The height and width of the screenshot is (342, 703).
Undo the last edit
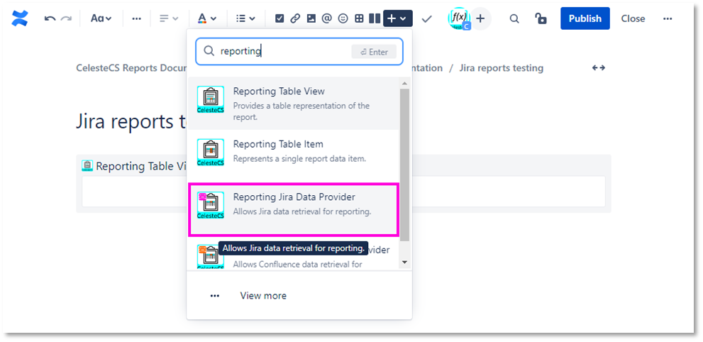(x=50, y=18)
